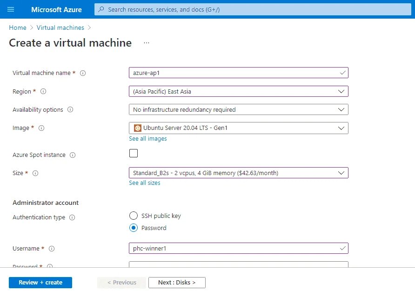Click the Username input field

(239, 248)
